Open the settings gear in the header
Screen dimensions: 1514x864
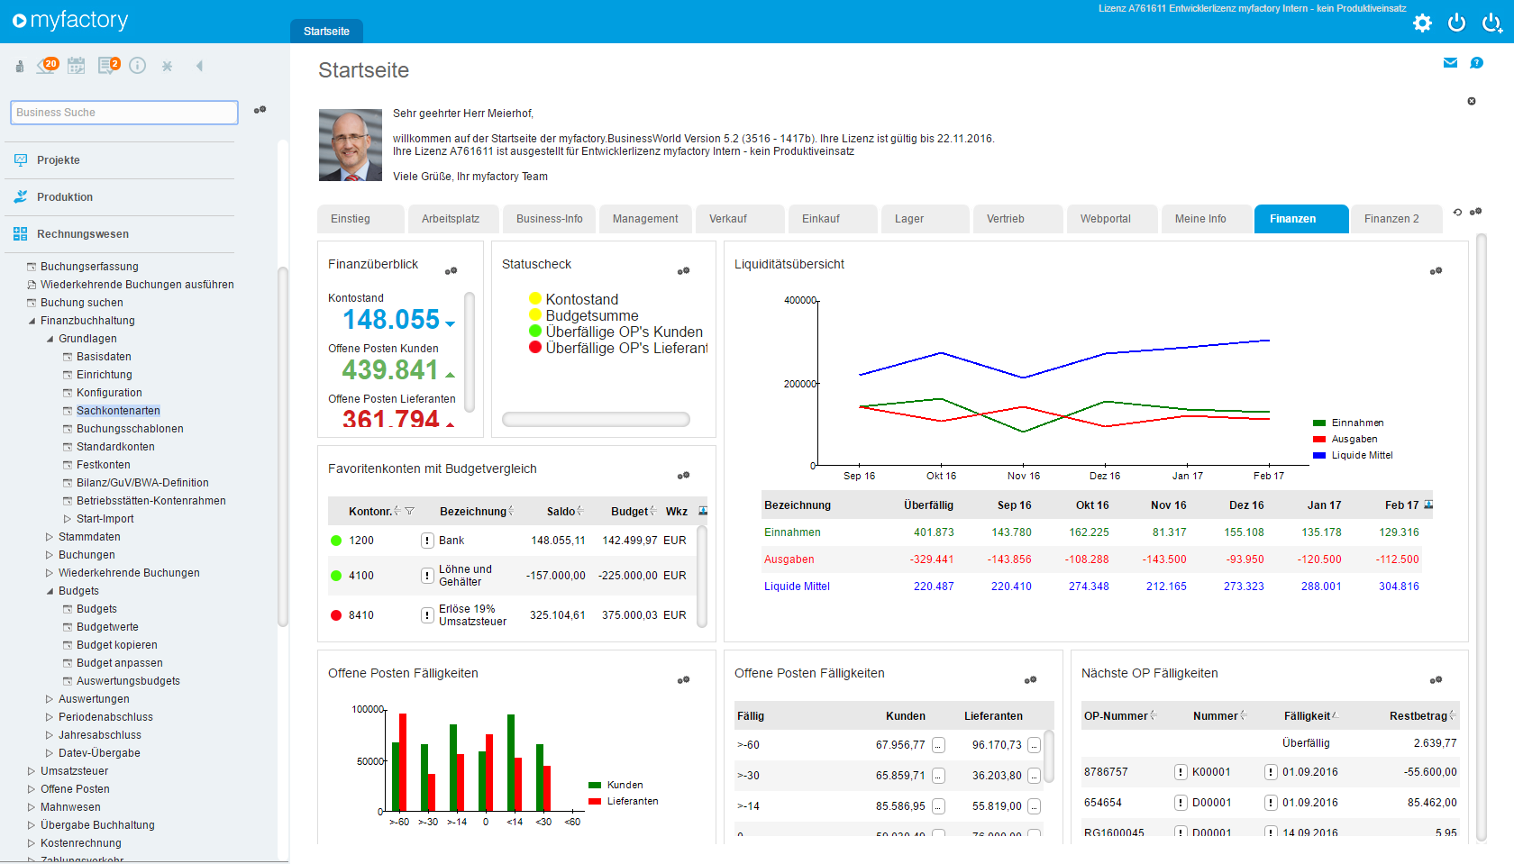coord(1422,23)
